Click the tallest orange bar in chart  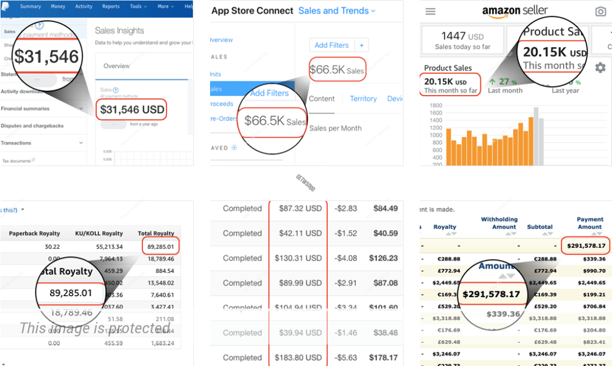pyautogui.click(x=531, y=141)
